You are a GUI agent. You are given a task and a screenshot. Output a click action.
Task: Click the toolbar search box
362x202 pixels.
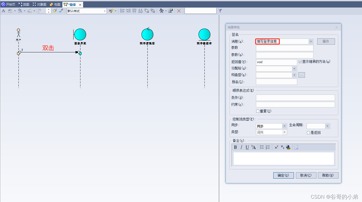[x=201, y=11]
